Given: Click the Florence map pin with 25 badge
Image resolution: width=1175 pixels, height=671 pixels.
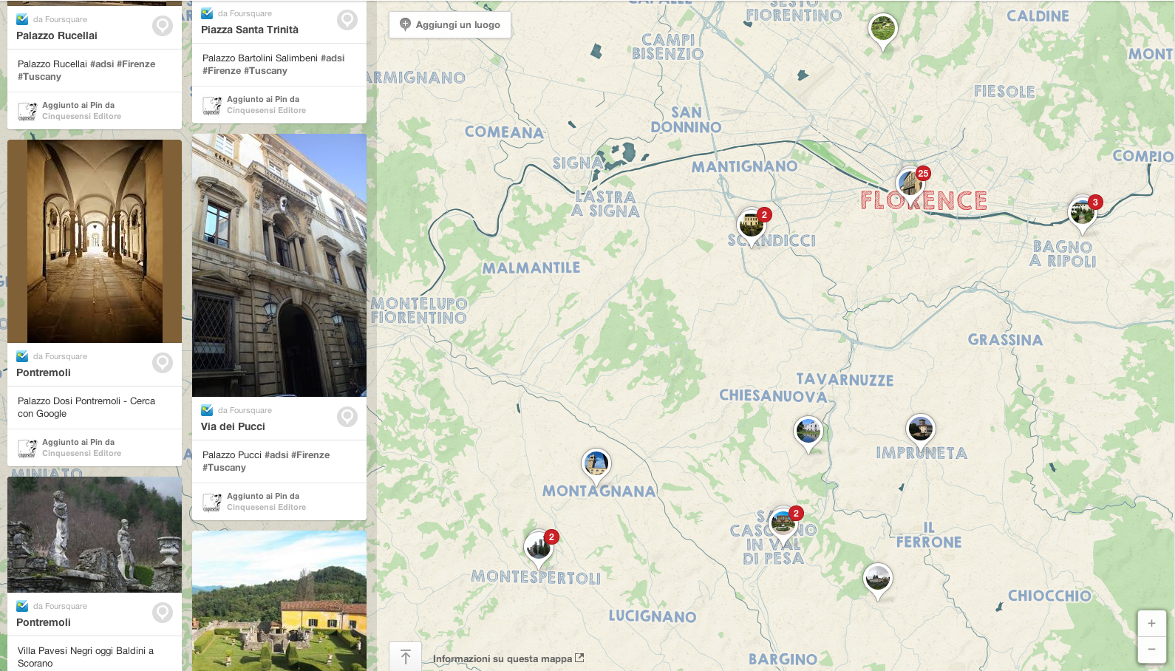Looking at the screenshot, I should (x=910, y=183).
